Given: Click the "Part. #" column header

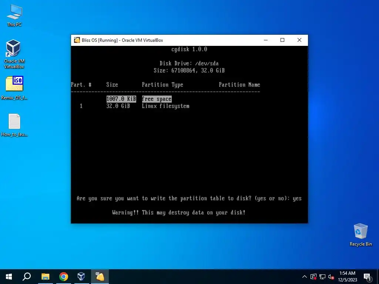Looking at the screenshot, I should click(x=81, y=85).
